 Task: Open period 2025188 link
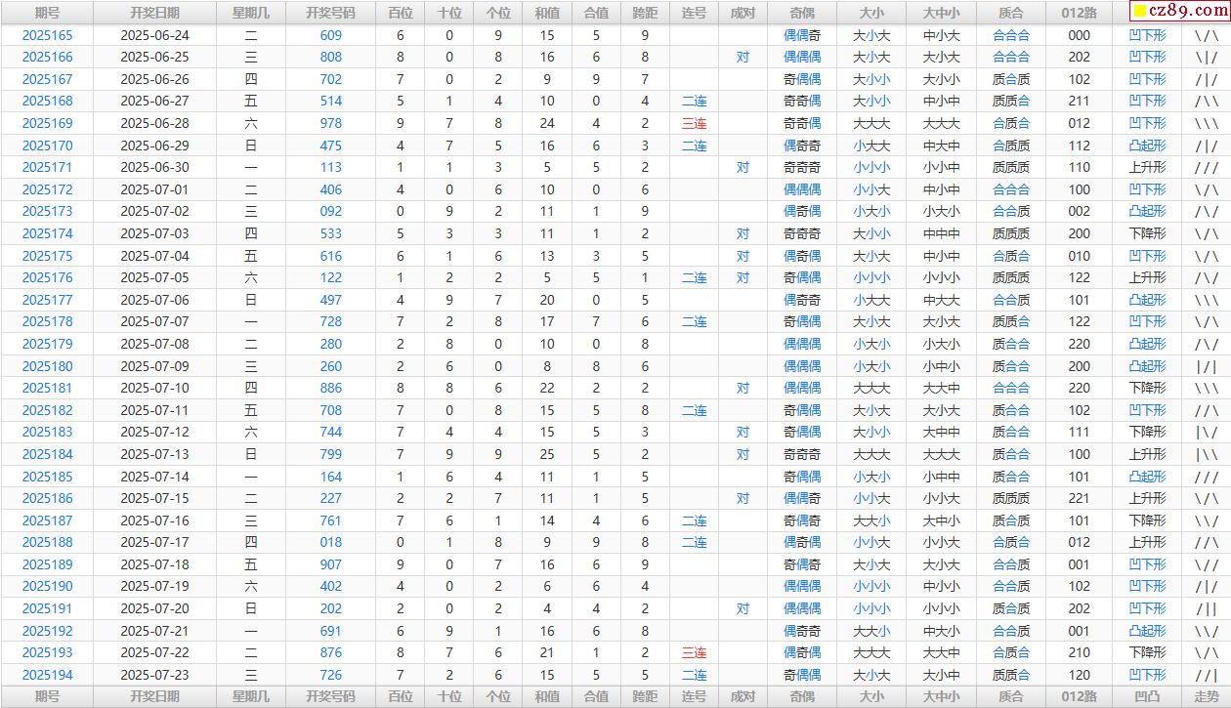47,542
